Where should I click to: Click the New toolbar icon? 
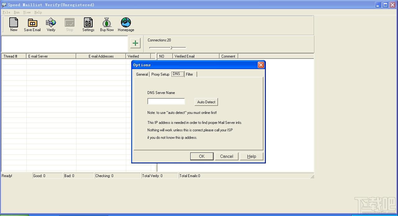click(14, 25)
